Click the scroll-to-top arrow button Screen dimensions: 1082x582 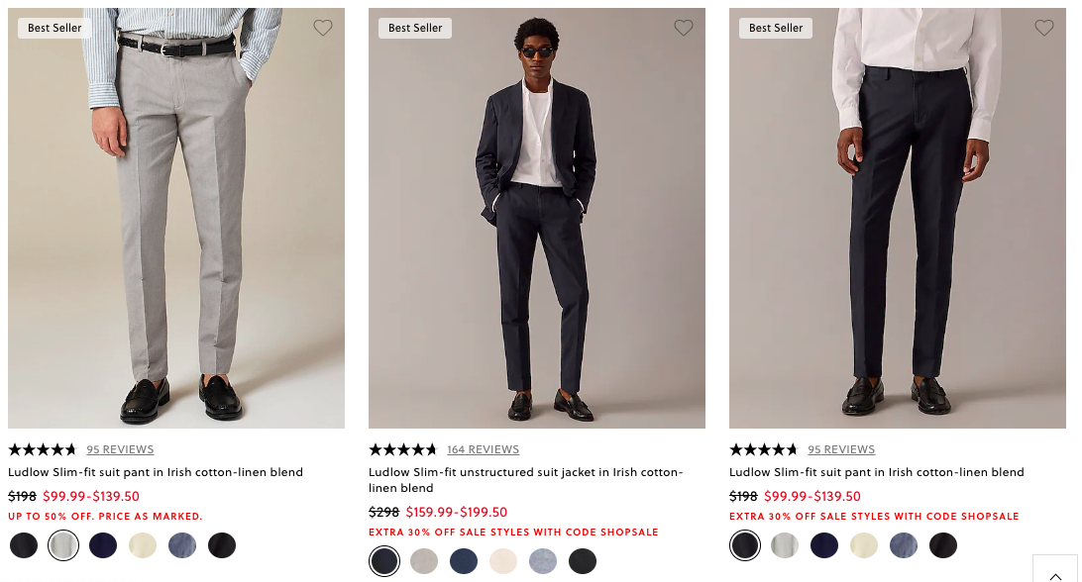click(1055, 572)
